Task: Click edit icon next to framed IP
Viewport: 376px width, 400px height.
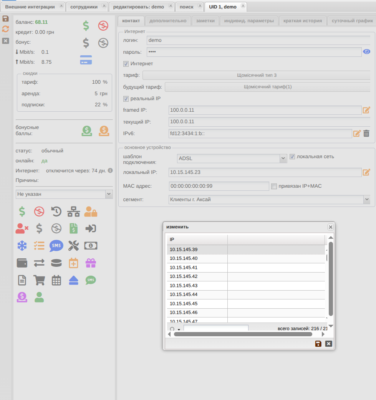Action: pyautogui.click(x=366, y=110)
